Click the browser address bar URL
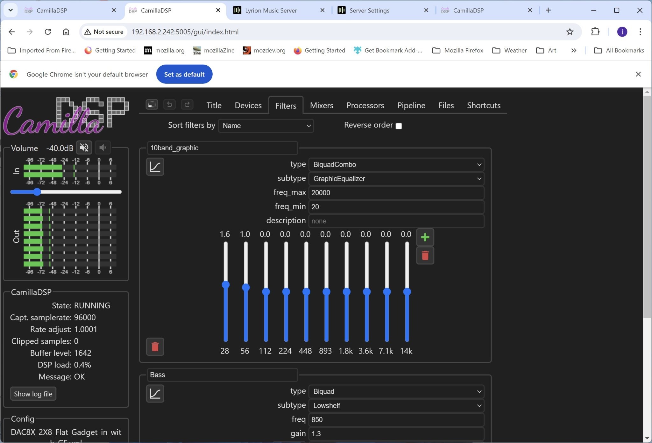This screenshot has height=443, width=652. click(x=185, y=32)
